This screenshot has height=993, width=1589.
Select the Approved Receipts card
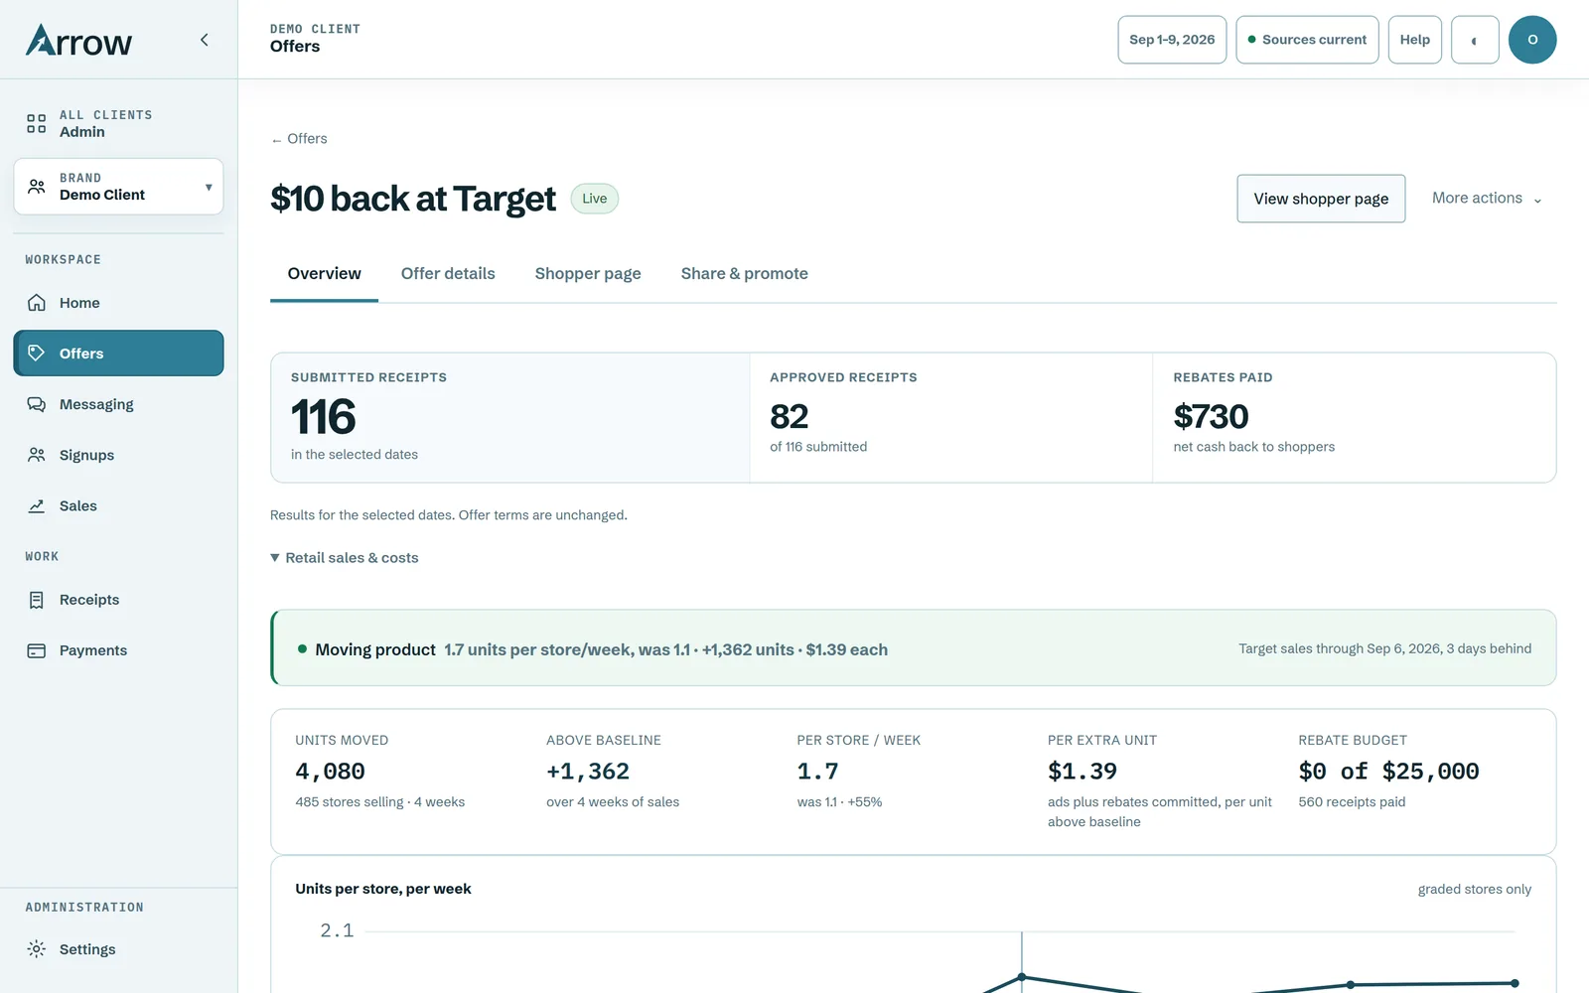[951, 418]
